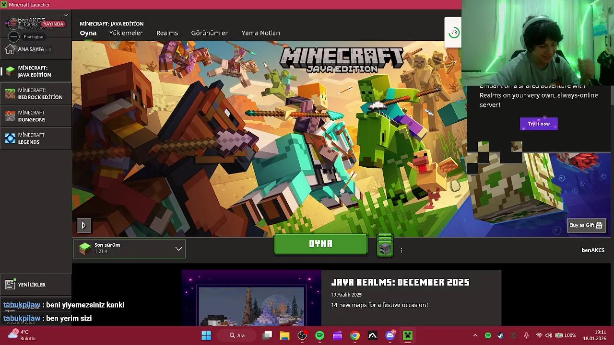Open the black A-logo app on taskbar
Screen dimensions: 614x345
tap(373, 335)
